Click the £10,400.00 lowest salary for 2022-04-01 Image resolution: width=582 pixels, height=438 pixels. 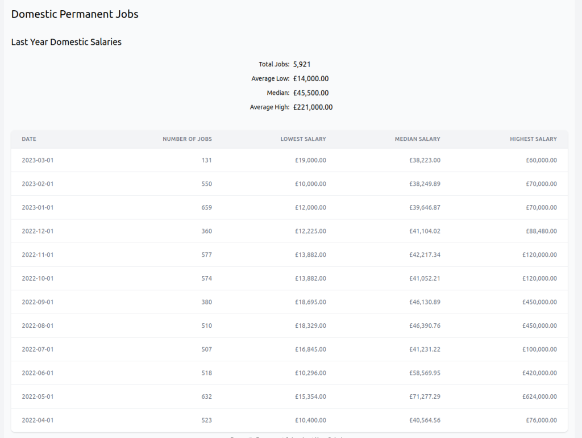310,420
